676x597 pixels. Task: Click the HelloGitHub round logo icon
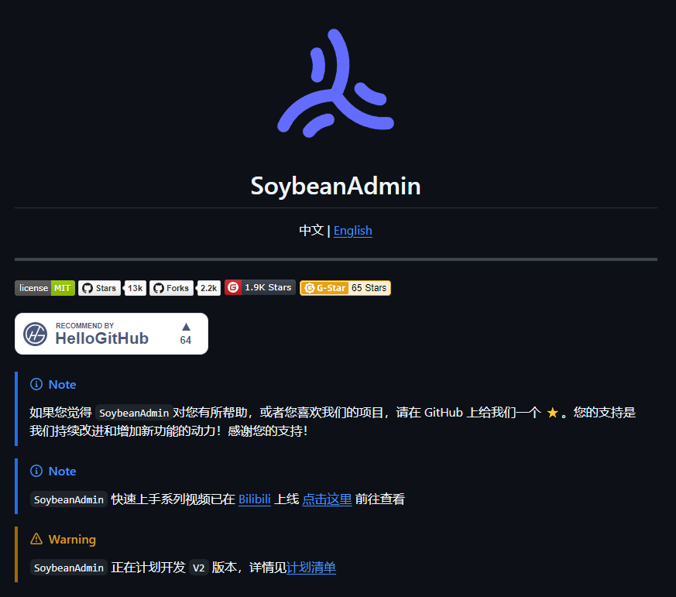36,334
